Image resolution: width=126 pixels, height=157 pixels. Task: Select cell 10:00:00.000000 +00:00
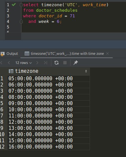click(49, 110)
